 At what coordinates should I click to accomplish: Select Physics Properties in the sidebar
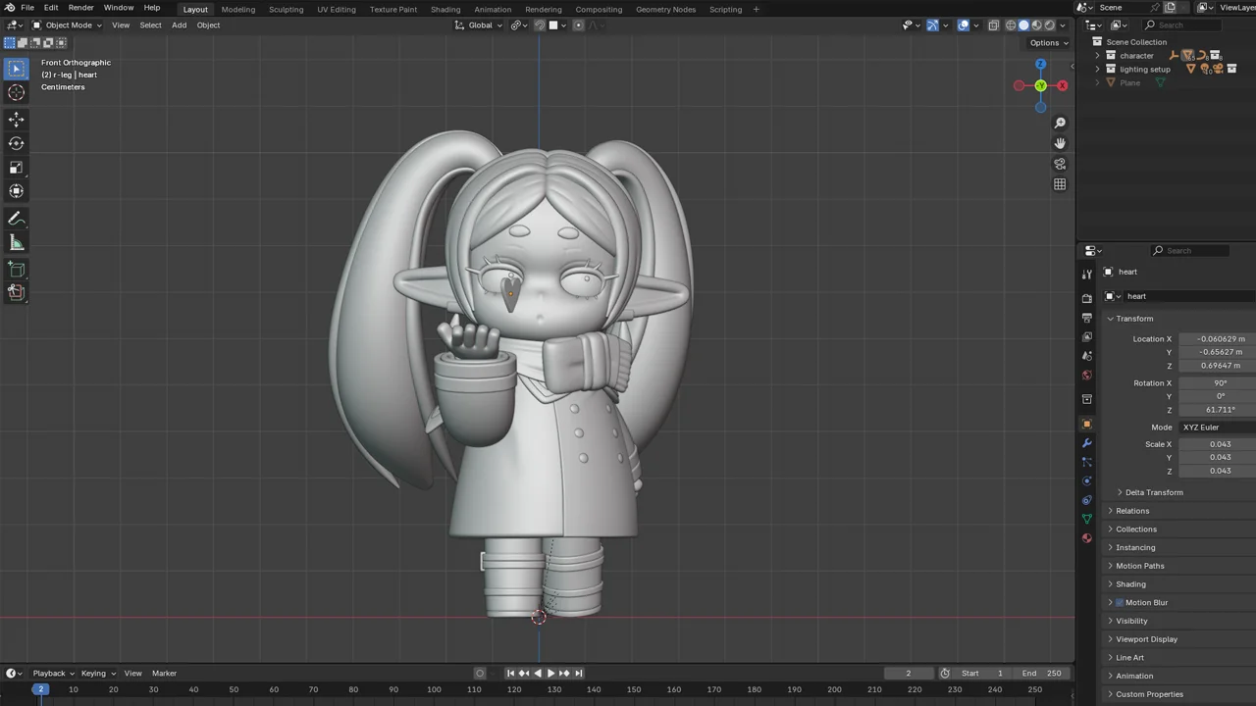click(x=1086, y=480)
